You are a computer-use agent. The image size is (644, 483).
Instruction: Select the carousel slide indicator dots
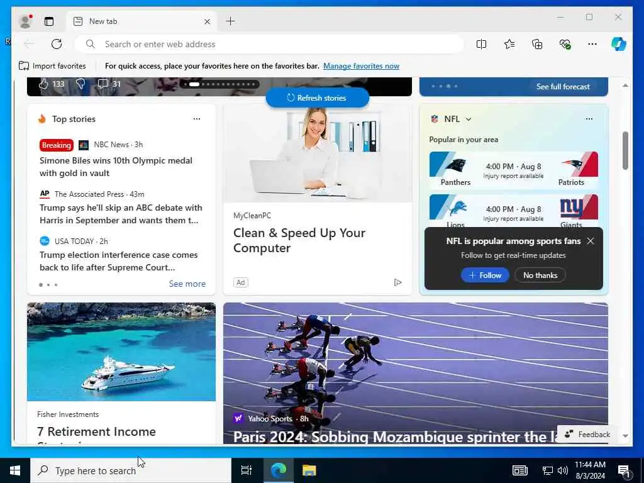[219, 84]
